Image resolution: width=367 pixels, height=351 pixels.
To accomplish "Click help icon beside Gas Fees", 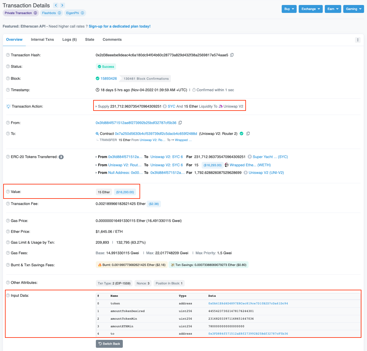I will [x=8, y=253].
